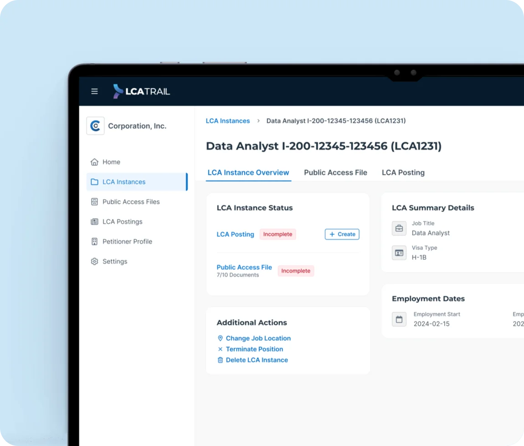Click the 7/10 Documents text
This screenshot has width=524, height=446.
(237, 275)
